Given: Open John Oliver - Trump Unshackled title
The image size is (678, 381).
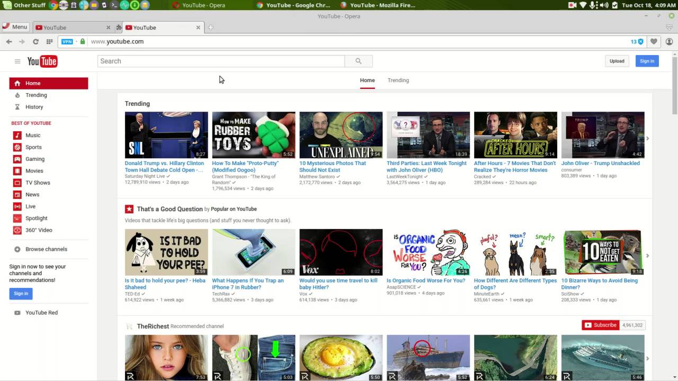Looking at the screenshot, I should [601, 164].
